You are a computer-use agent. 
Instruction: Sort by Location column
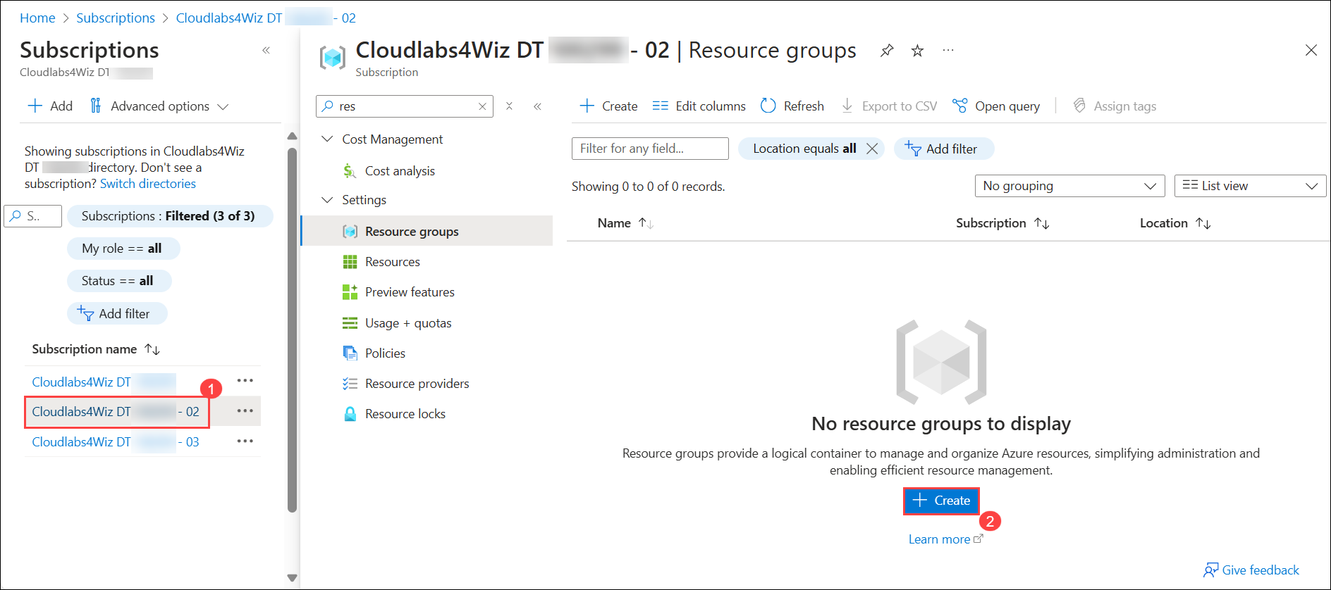click(1175, 223)
